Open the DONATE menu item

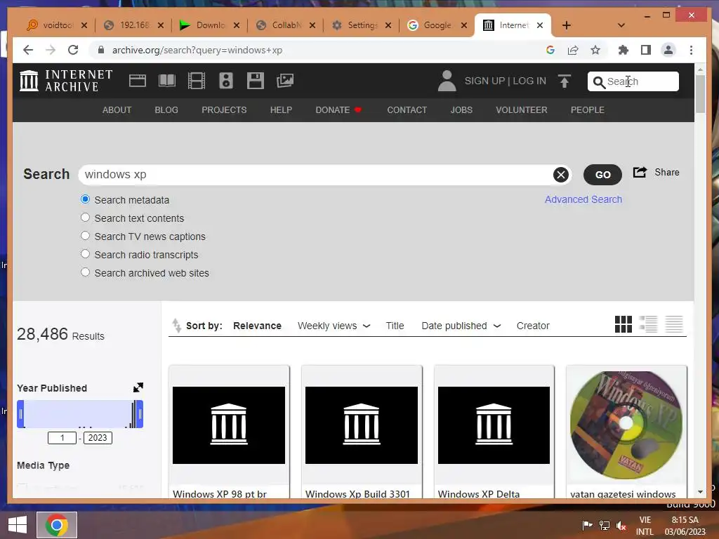(x=338, y=110)
